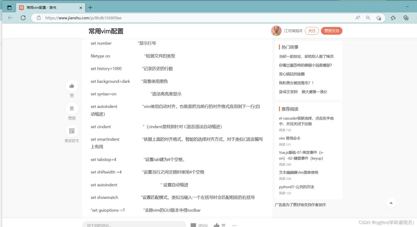Open the tab actions menu icon
Screen dimensions: 417x227
pos(9,8)
